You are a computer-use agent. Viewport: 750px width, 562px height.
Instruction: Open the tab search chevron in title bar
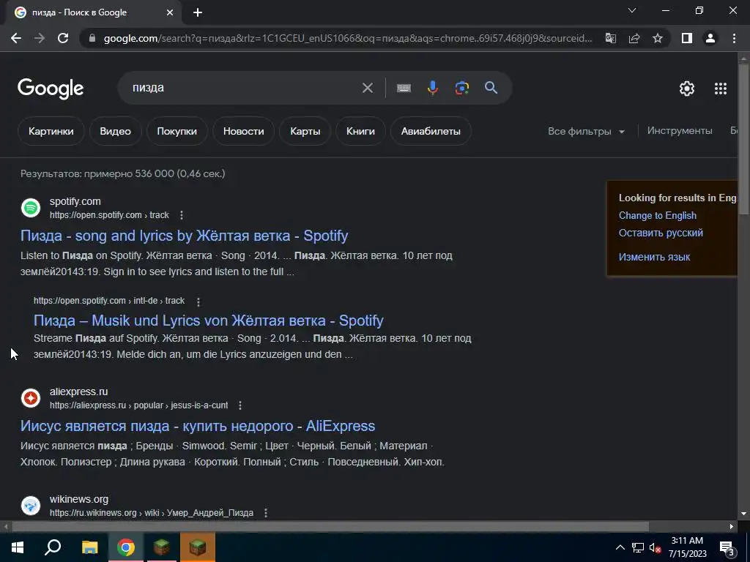click(x=632, y=10)
